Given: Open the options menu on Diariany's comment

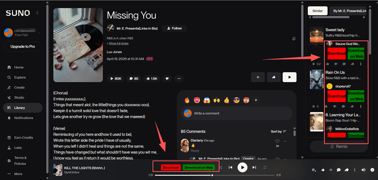Looking at the screenshot, I should click(x=285, y=141).
